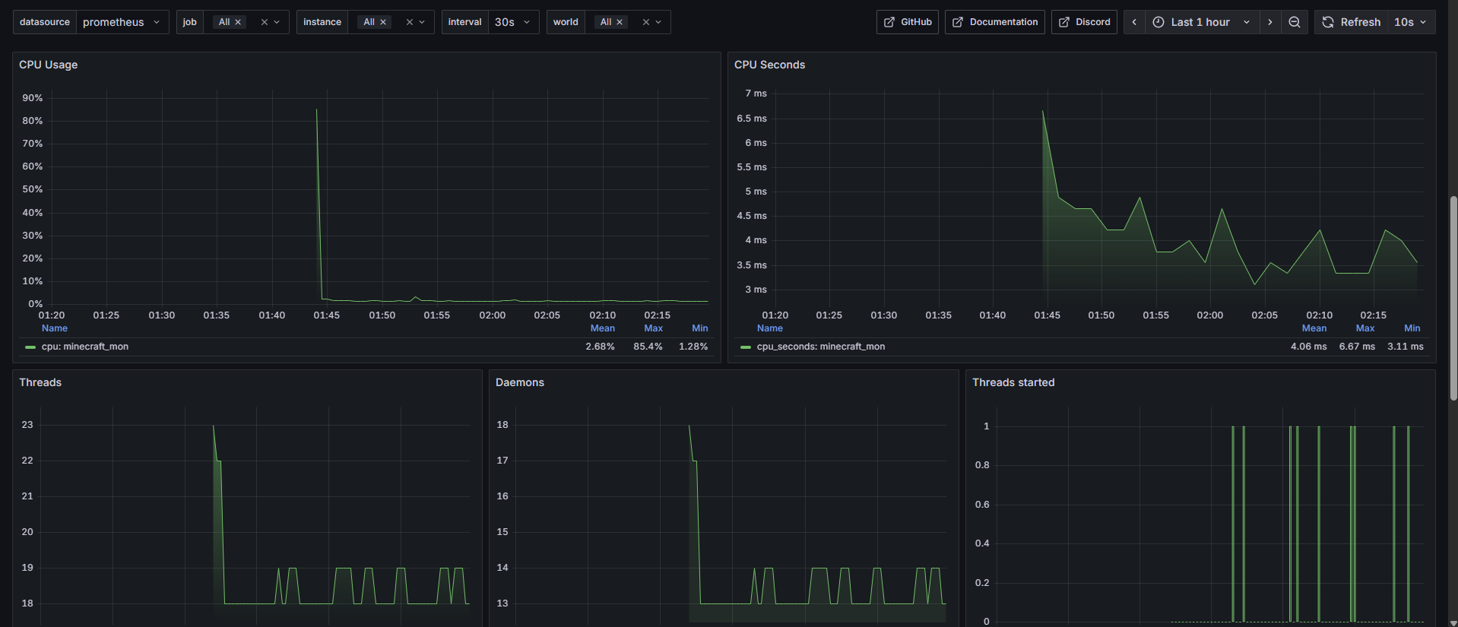Screen dimensions: 1458x627
Task: Open the 'Last 1 hour' time picker
Action: point(1201,22)
